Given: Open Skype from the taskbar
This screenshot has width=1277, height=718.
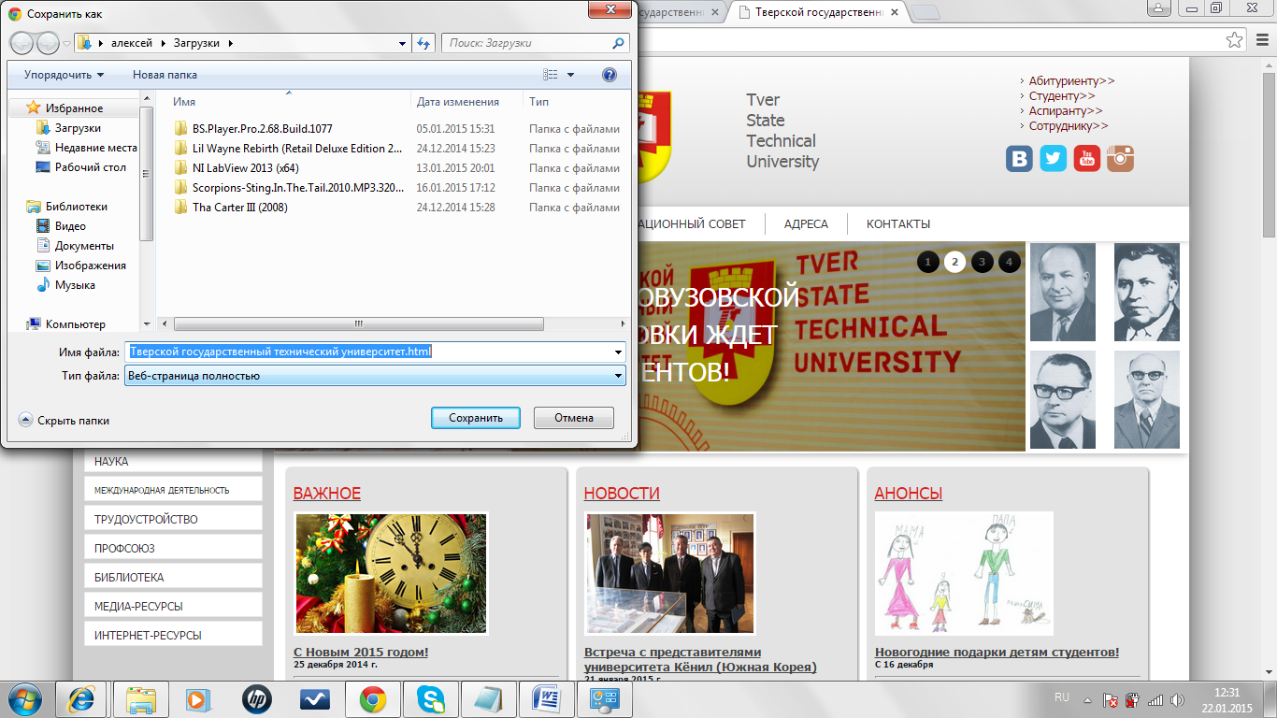Looking at the screenshot, I should pyautogui.click(x=431, y=698).
